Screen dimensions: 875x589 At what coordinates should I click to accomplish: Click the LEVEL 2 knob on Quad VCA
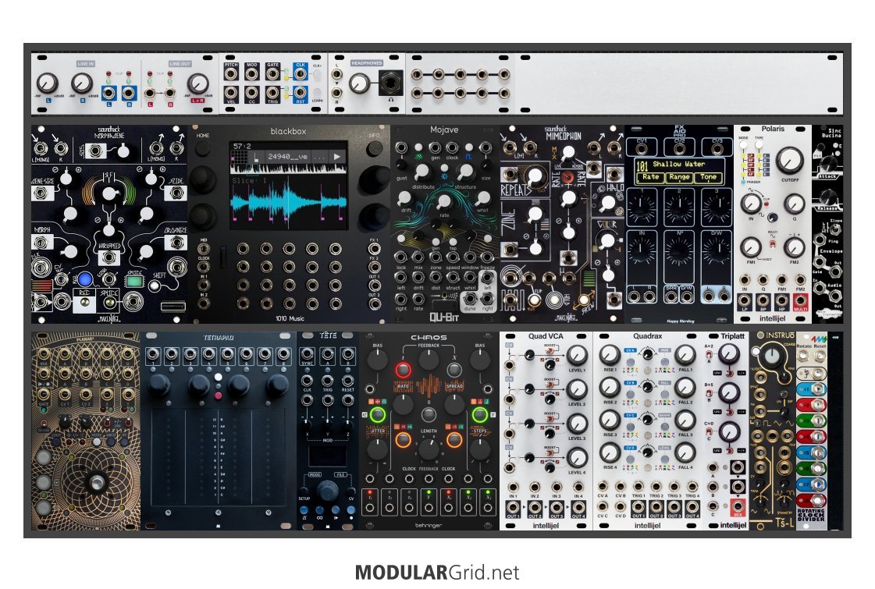click(x=577, y=389)
